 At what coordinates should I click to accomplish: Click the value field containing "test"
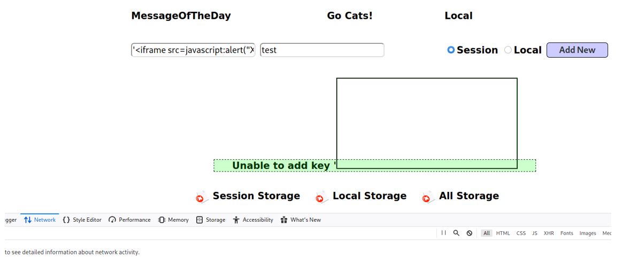(x=322, y=50)
